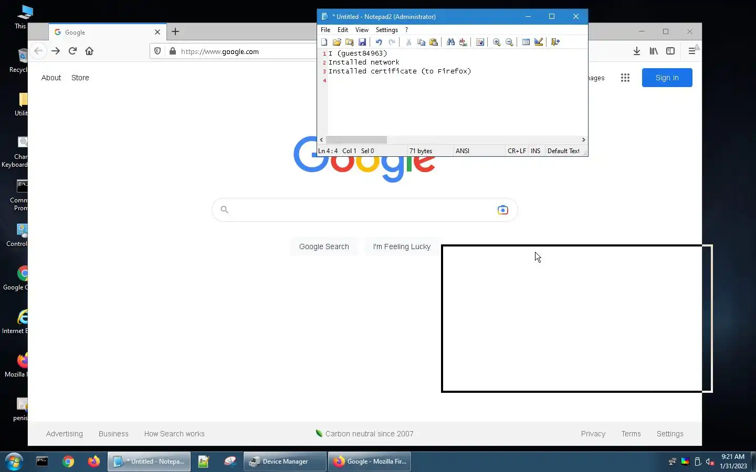The height and width of the screenshot is (472, 756).
Task: Open the Firefox hamburger menu
Action: click(x=691, y=51)
